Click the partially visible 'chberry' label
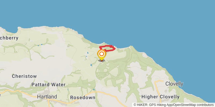The image size is (215, 107). pyautogui.click(x=9, y=38)
